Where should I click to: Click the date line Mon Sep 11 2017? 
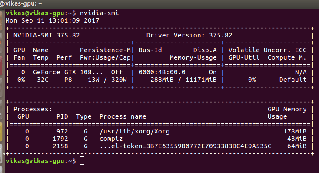53,20
